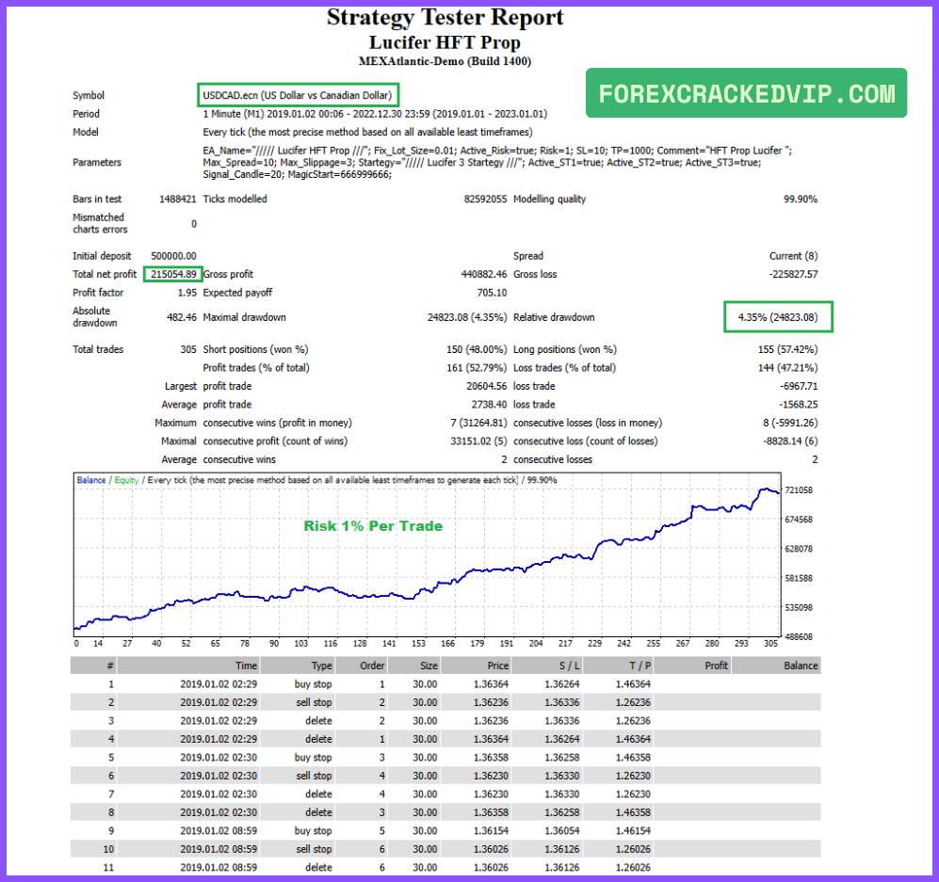Image resolution: width=939 pixels, height=882 pixels.
Task: Click the Strategy Tester Report title
Action: 445,18
